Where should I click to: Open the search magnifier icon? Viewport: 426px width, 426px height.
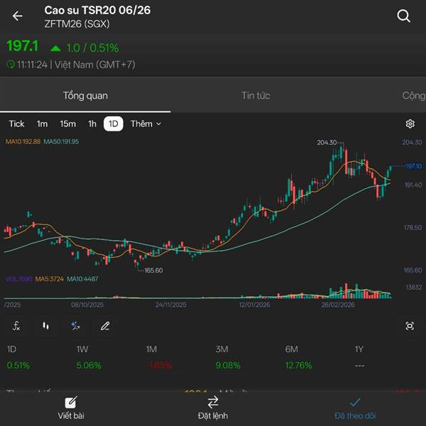403,16
